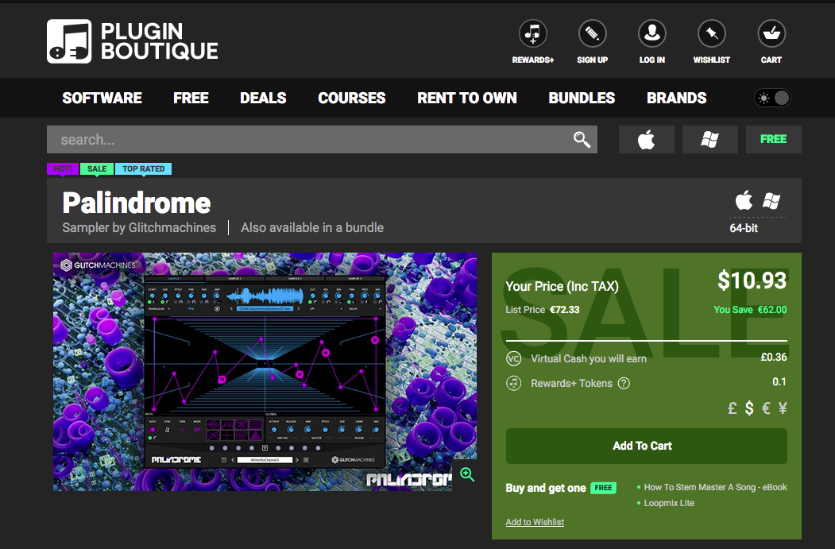Click the HOT! tag
Image resolution: width=835 pixels, height=549 pixels.
tap(63, 168)
